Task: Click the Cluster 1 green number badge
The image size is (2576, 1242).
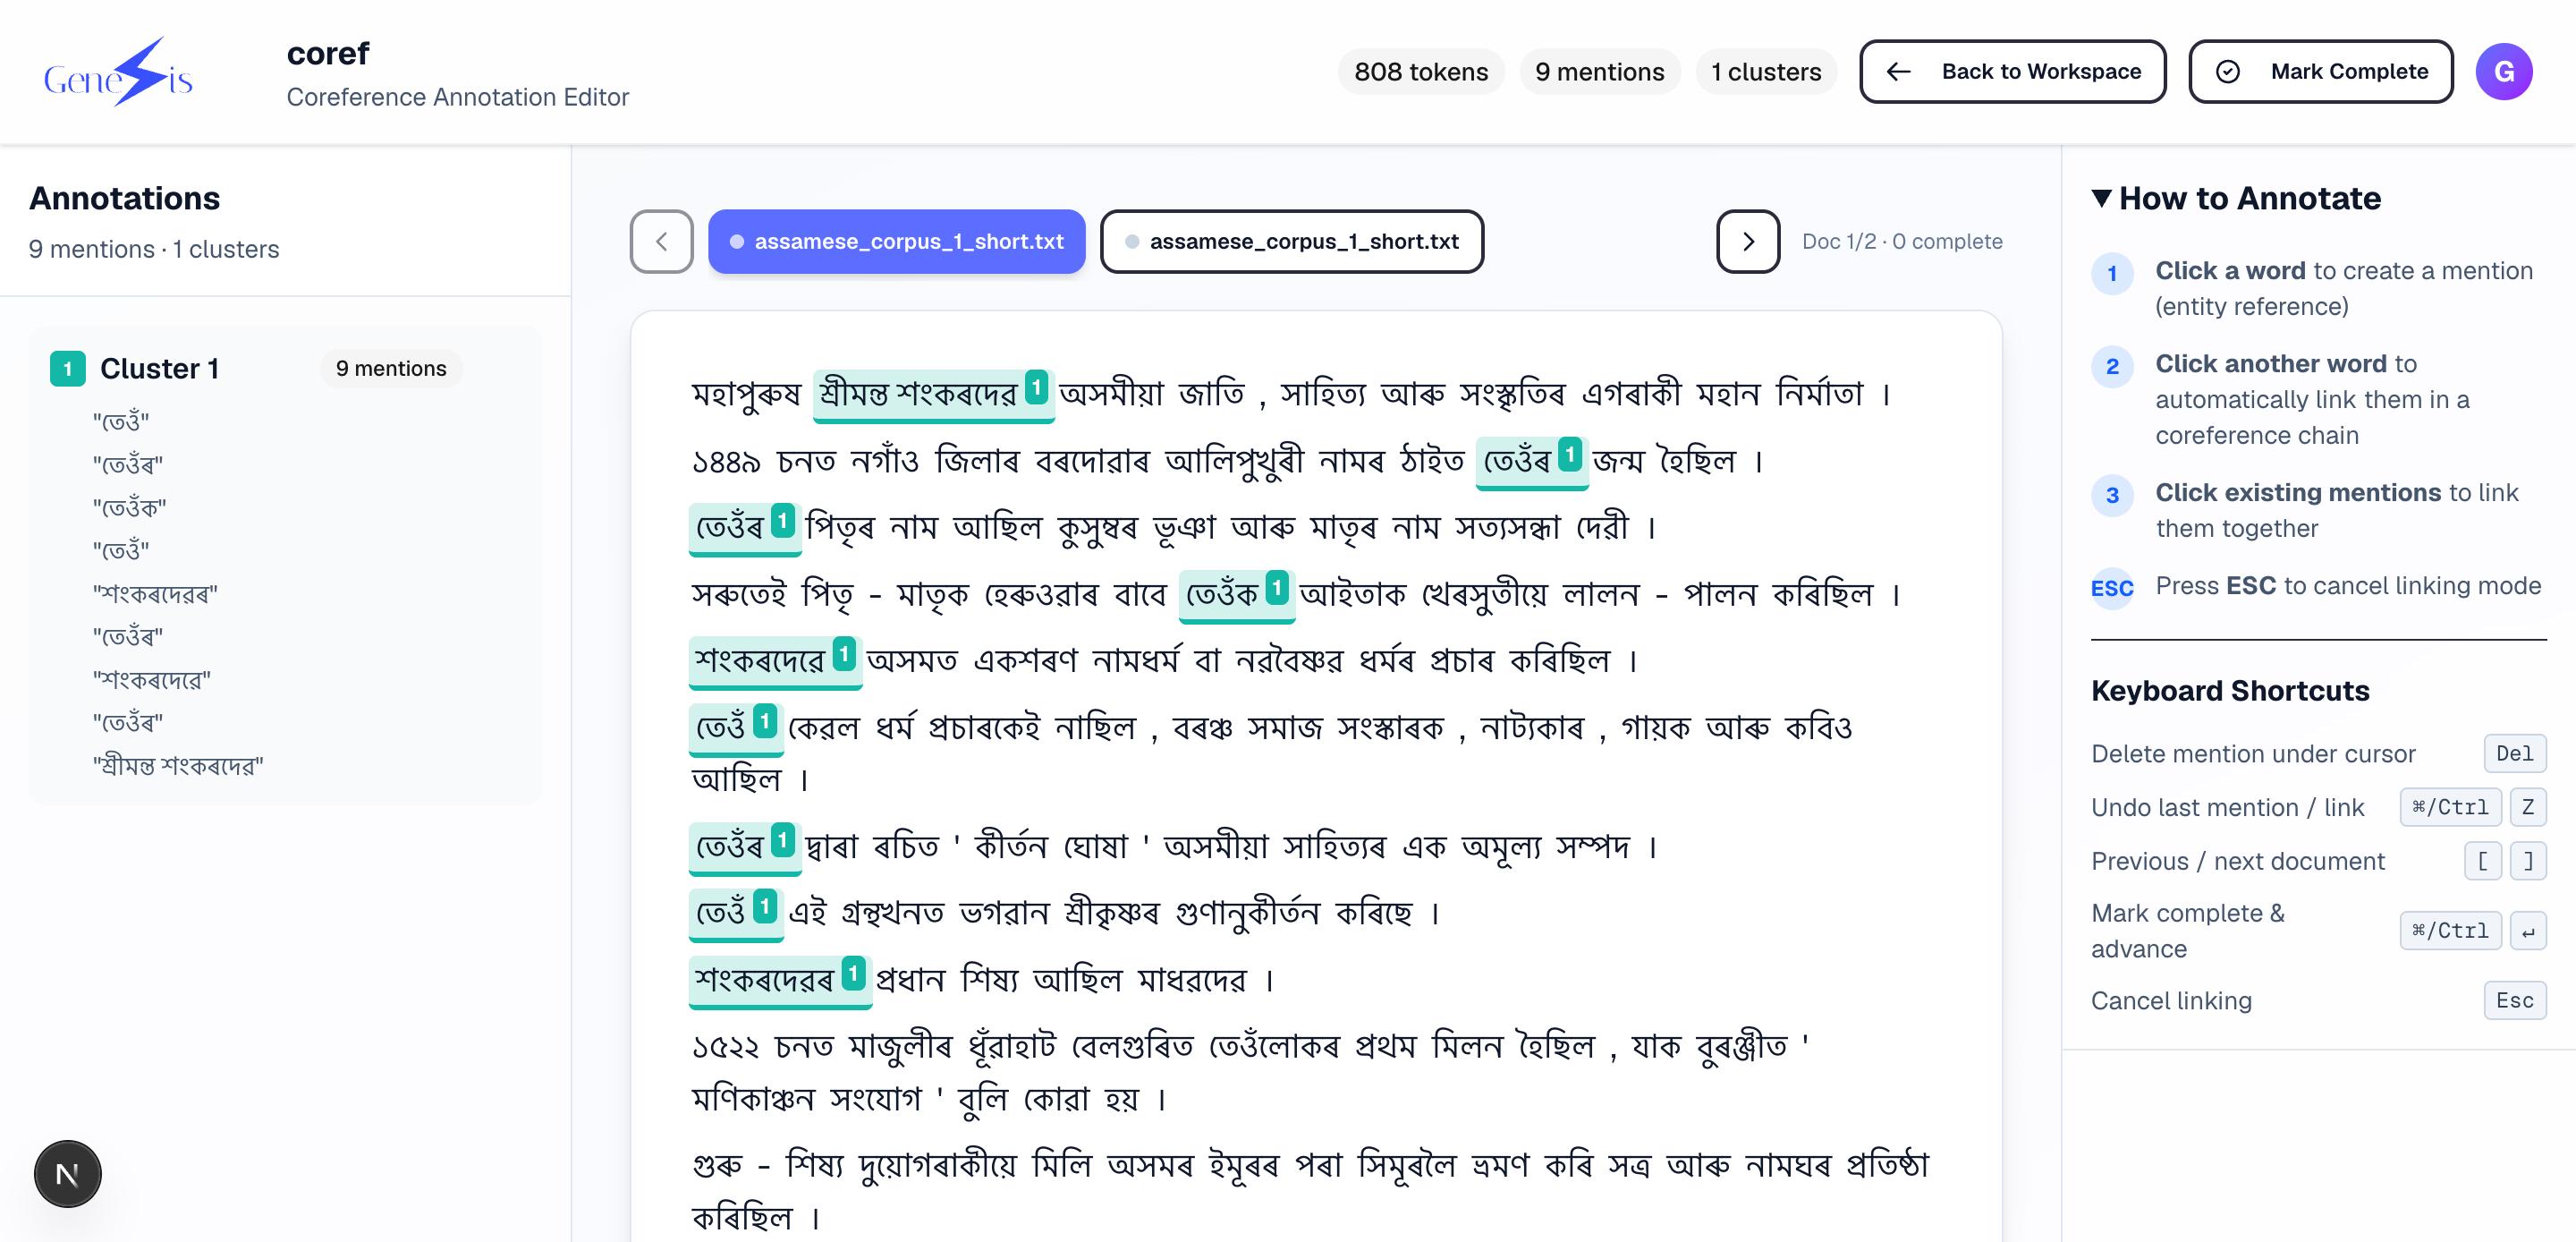Action: point(68,369)
